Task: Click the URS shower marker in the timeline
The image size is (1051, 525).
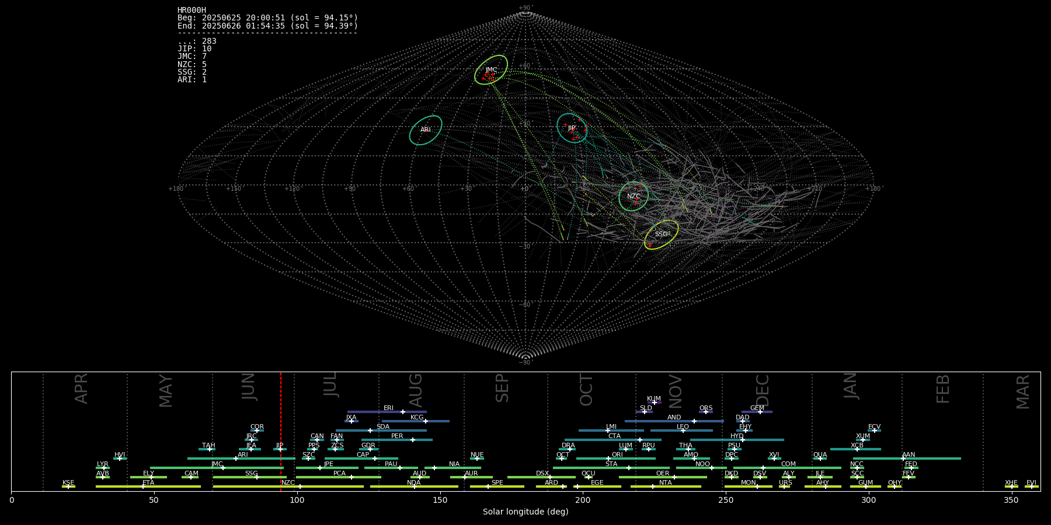Action: pos(785,487)
